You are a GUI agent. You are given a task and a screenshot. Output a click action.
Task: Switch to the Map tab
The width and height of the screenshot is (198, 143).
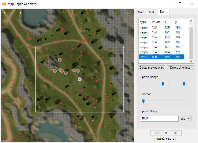[141, 12]
